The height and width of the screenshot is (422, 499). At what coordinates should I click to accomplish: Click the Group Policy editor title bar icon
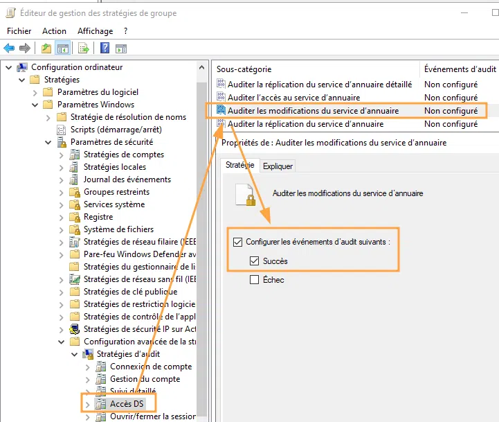(x=11, y=13)
